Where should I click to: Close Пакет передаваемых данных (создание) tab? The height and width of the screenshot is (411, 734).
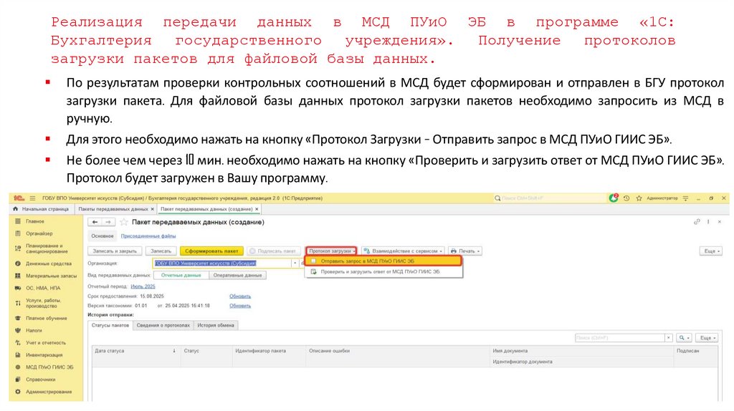[x=257, y=209]
